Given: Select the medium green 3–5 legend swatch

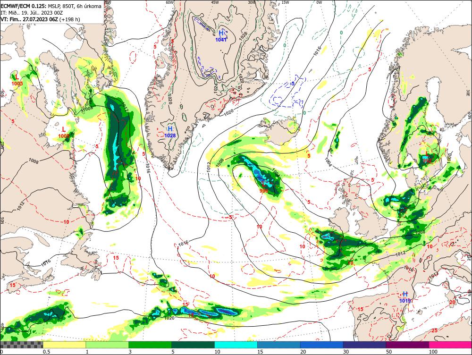Looking at the screenshot, I should [150, 345].
